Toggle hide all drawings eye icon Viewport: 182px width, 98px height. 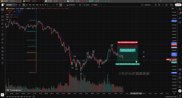pyautogui.click(x=2, y=58)
